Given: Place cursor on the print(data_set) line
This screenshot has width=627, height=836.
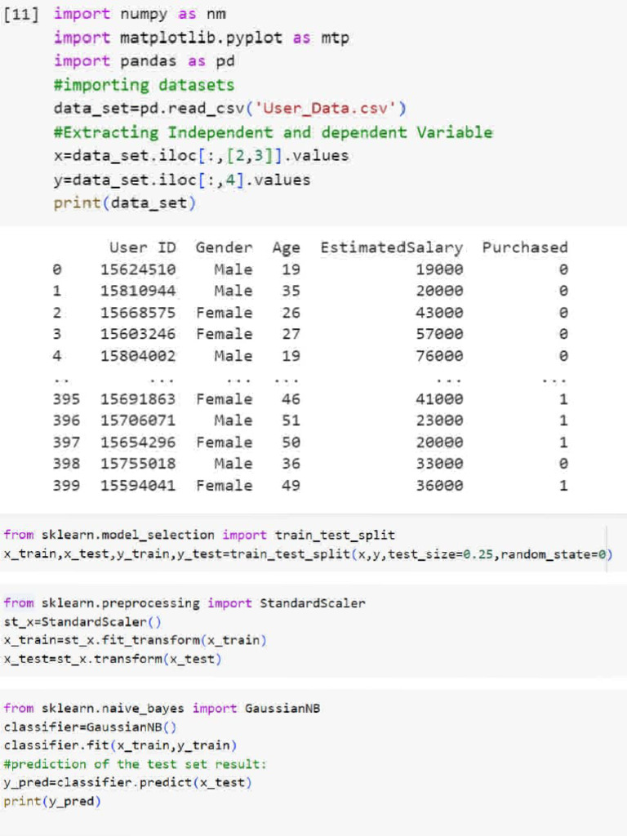Looking at the screenshot, I should tap(124, 203).
